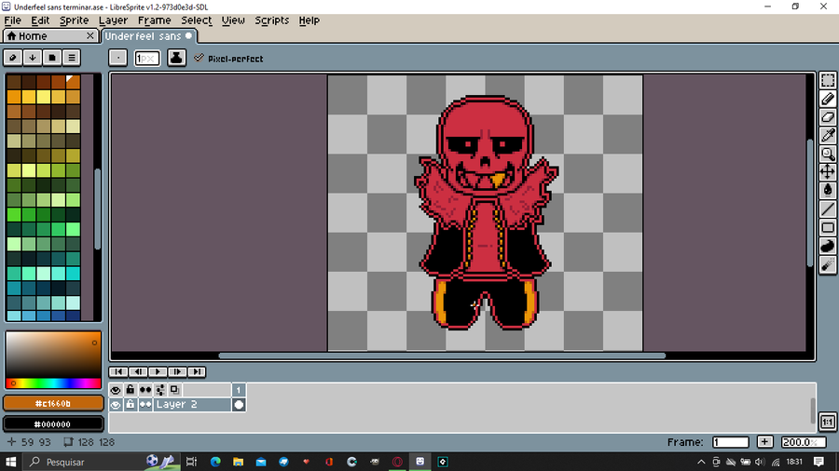Click the palette vertical scrollbar
The image size is (839, 471).
pyautogui.click(x=97, y=209)
